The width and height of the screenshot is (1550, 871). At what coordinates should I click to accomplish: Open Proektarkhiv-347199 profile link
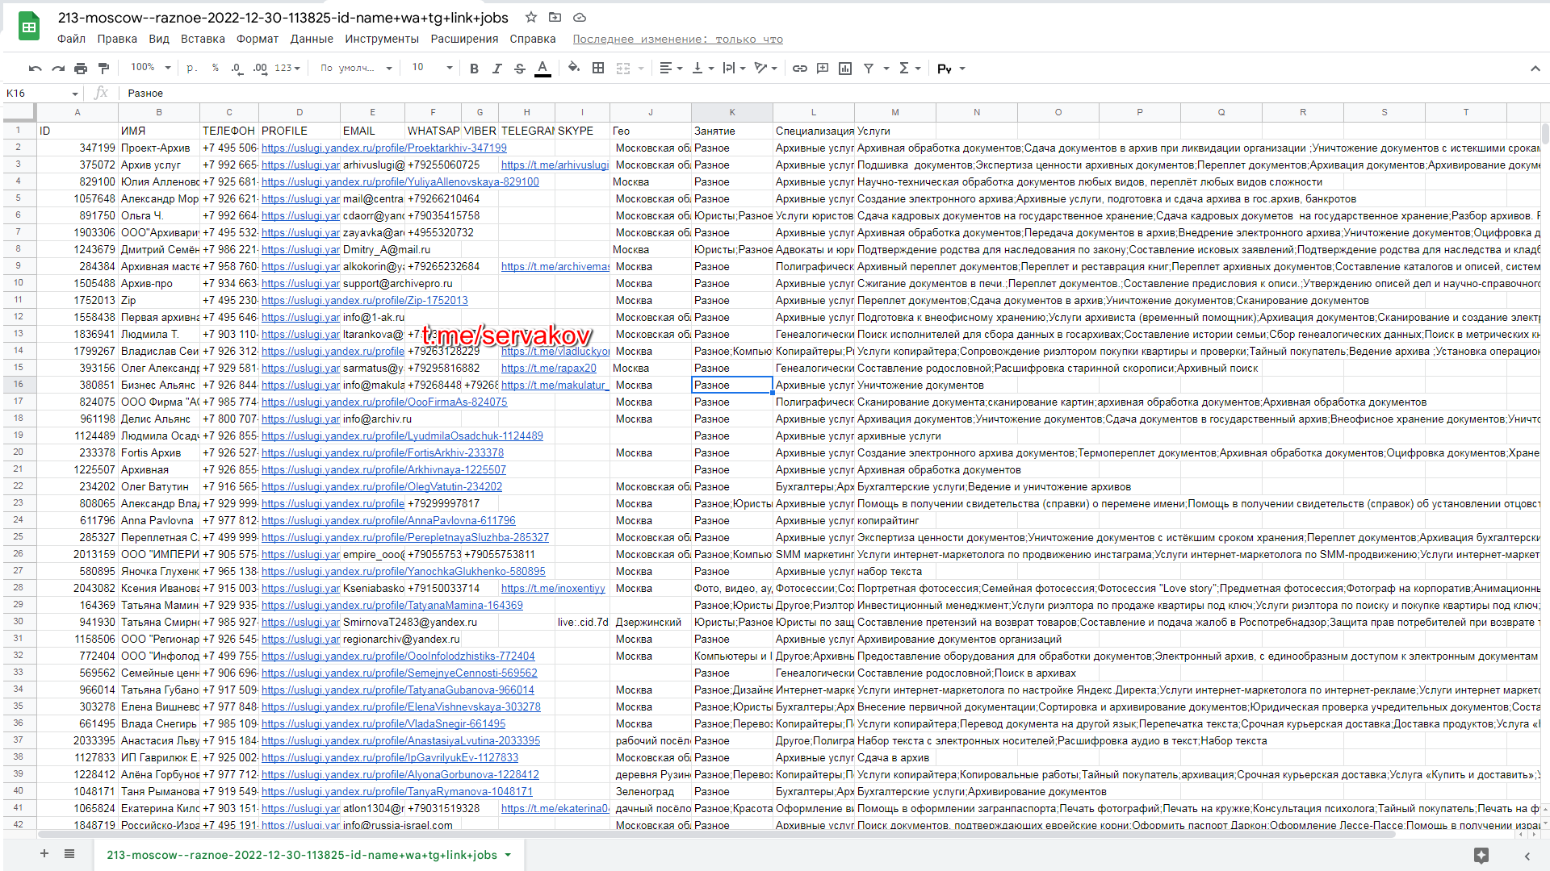pos(384,148)
